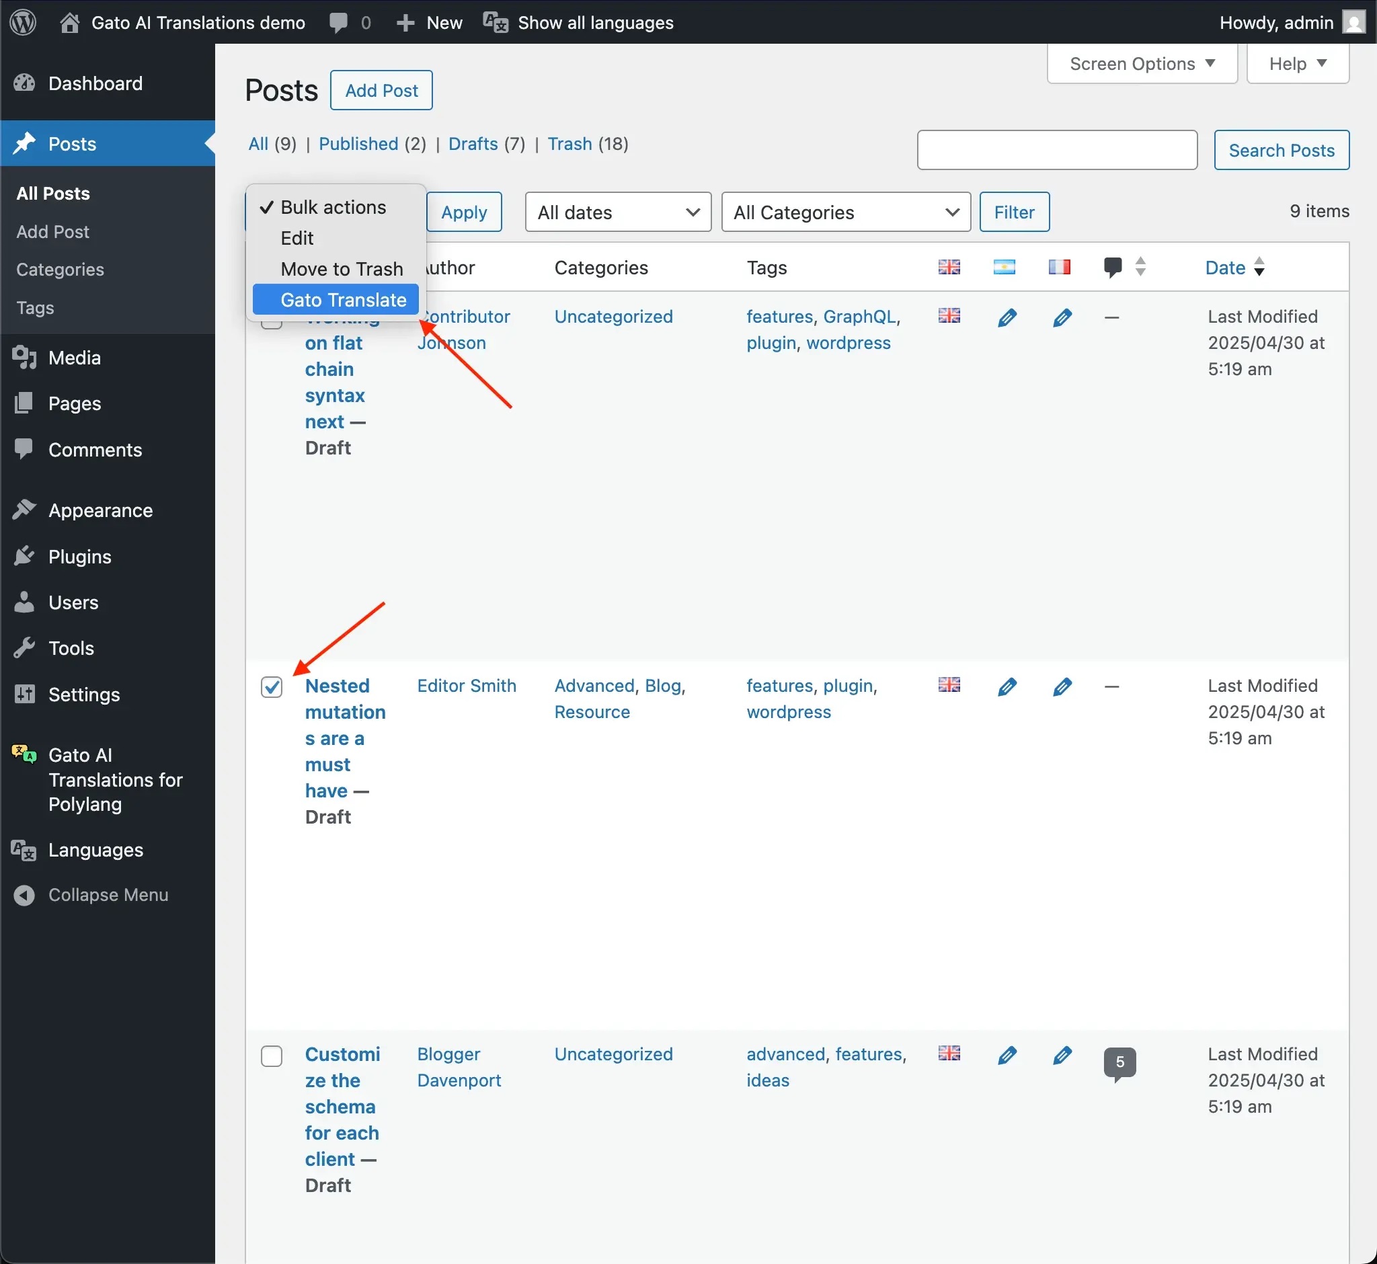
Task: Click the Add Post button
Action: (x=381, y=89)
